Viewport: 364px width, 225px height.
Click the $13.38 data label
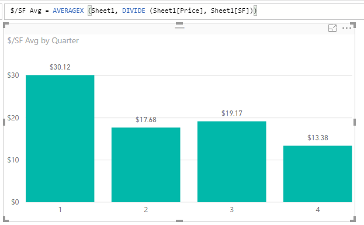point(318,138)
